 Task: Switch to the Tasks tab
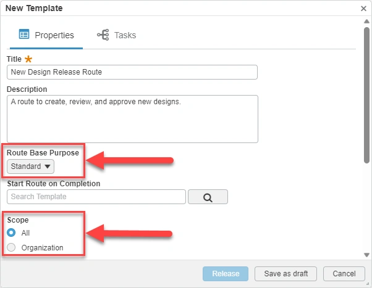point(117,35)
